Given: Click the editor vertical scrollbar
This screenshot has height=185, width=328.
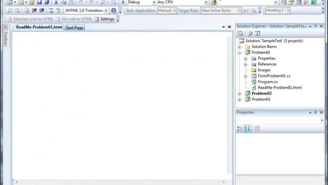Looking at the screenshot, I should (x=230, y=105).
